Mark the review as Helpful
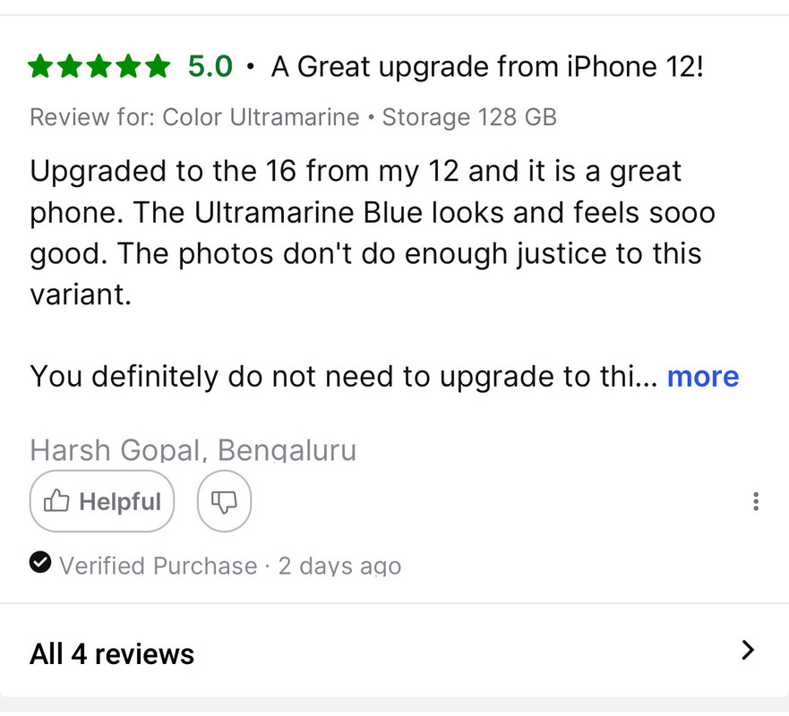 click(102, 501)
